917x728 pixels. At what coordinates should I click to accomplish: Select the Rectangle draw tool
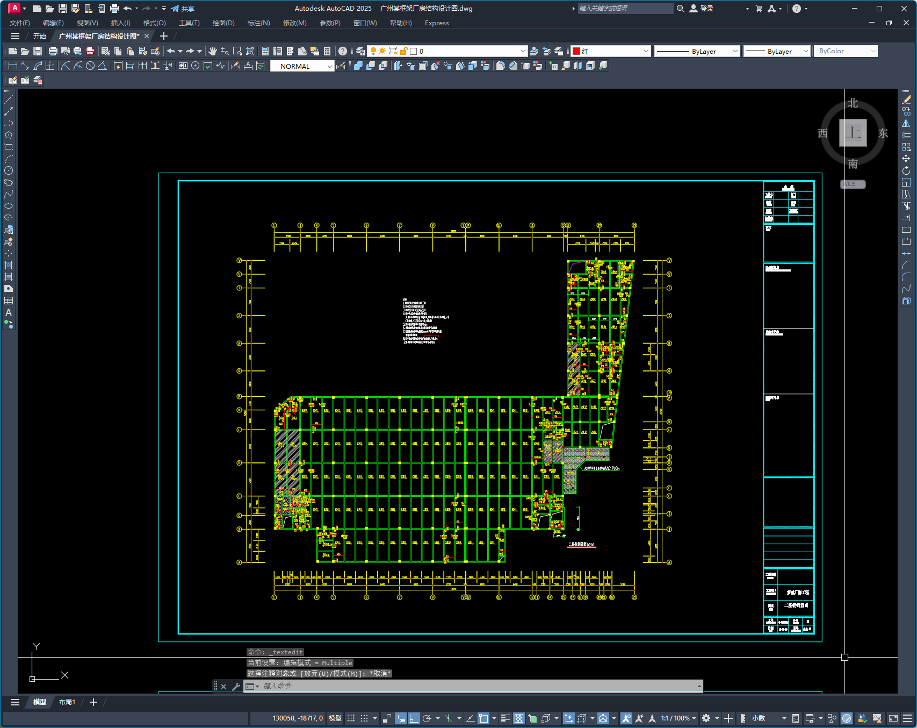(9, 147)
